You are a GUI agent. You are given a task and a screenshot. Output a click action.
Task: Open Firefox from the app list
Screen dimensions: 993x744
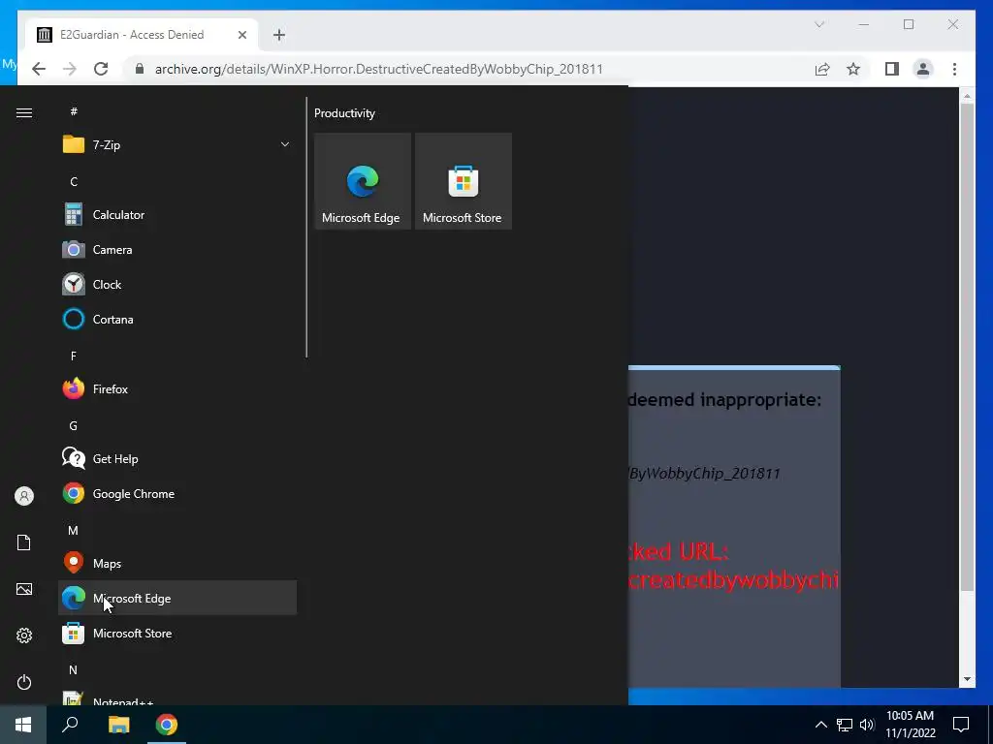pyautogui.click(x=177, y=389)
